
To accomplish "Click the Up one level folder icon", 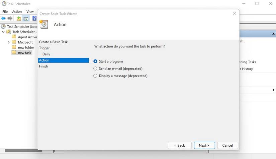I will point(19,18).
